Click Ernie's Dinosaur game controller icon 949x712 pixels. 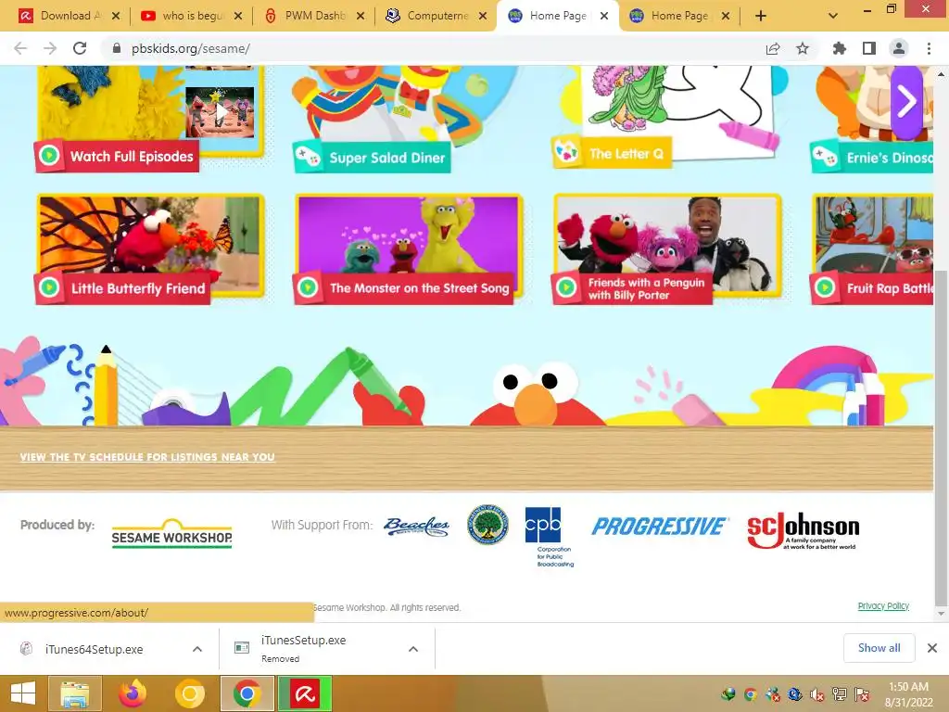824,157
